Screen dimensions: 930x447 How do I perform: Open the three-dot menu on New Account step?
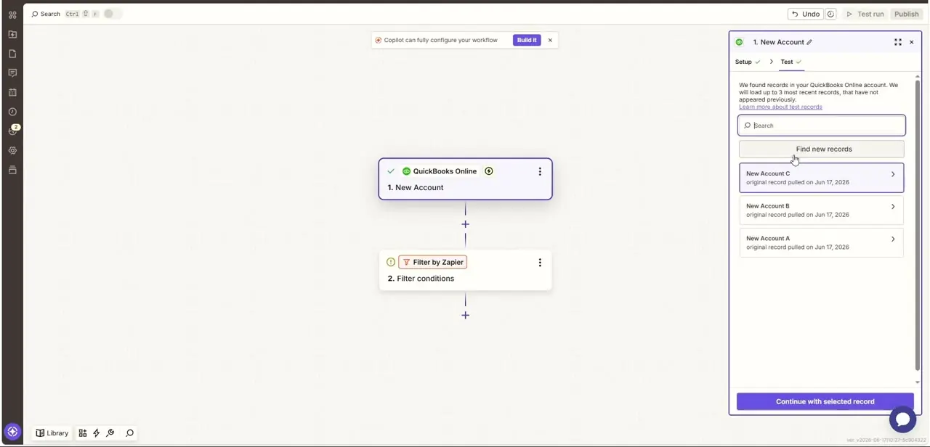[540, 171]
